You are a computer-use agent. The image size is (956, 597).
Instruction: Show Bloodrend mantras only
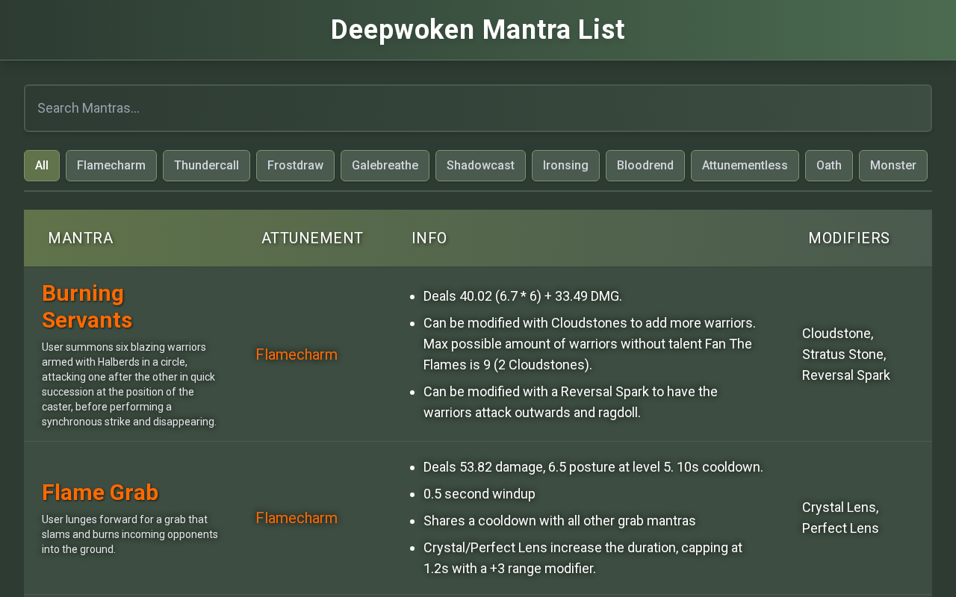[645, 166]
